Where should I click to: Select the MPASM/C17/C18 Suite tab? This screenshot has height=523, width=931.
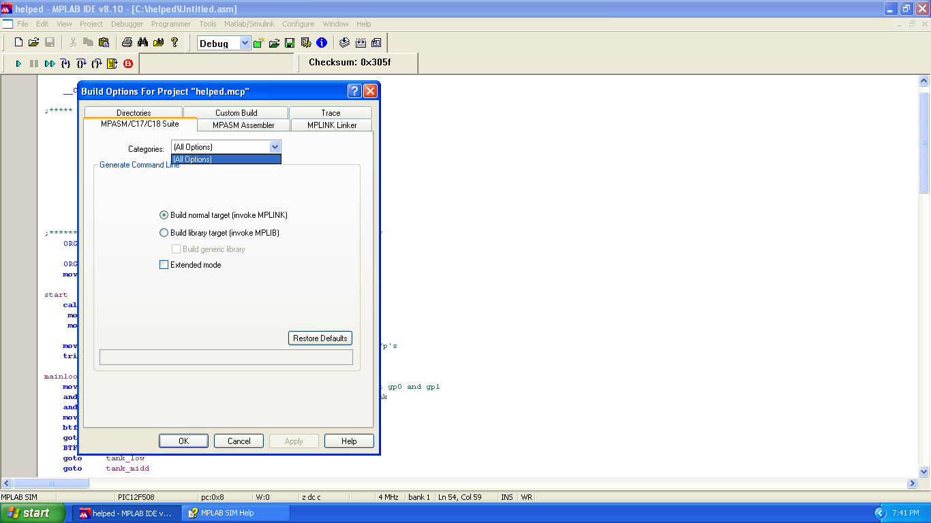click(x=140, y=124)
